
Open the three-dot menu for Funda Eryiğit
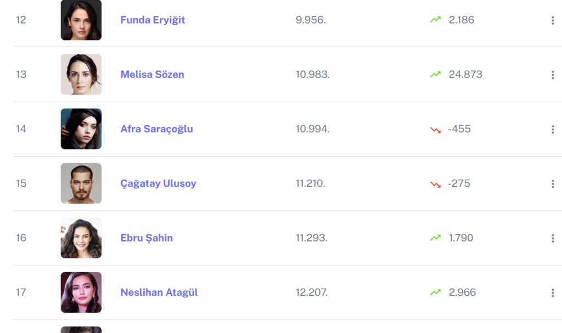(x=552, y=20)
